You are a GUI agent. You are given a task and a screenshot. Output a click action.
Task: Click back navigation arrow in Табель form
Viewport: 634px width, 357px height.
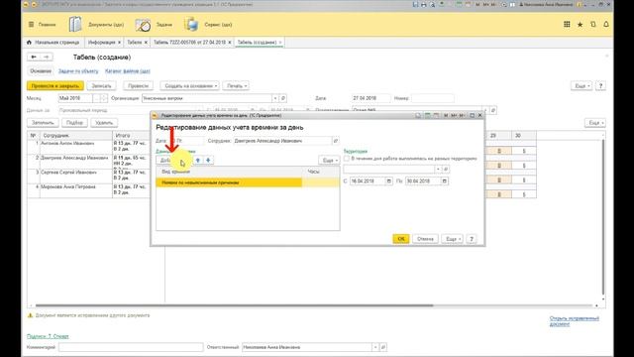(34, 58)
